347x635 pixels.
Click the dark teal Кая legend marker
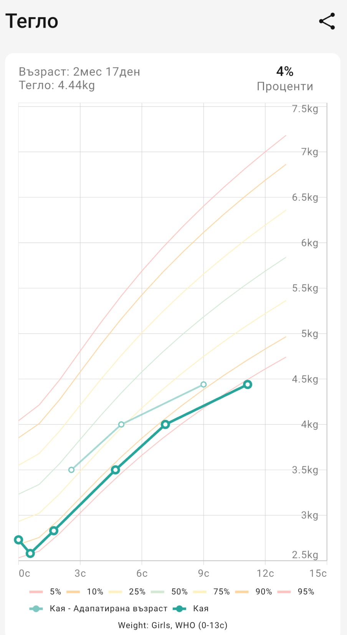point(179,609)
